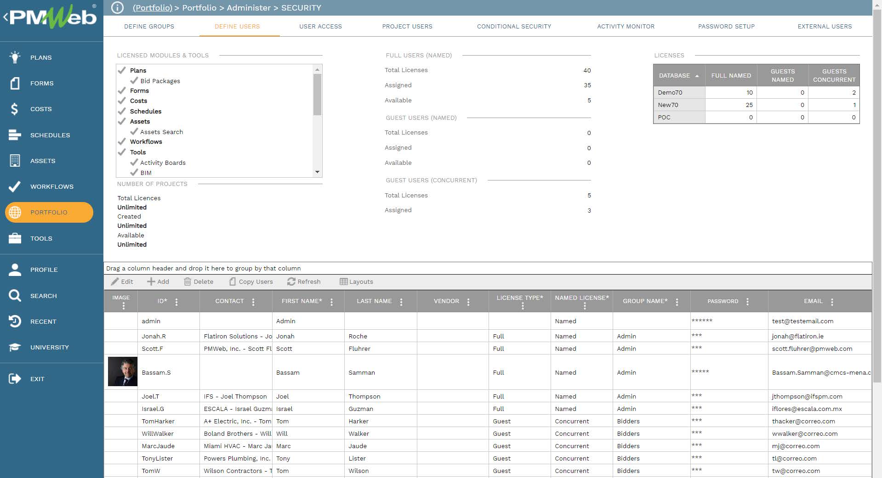Click Bassam Samman's profile photo thumbnail

123,371
